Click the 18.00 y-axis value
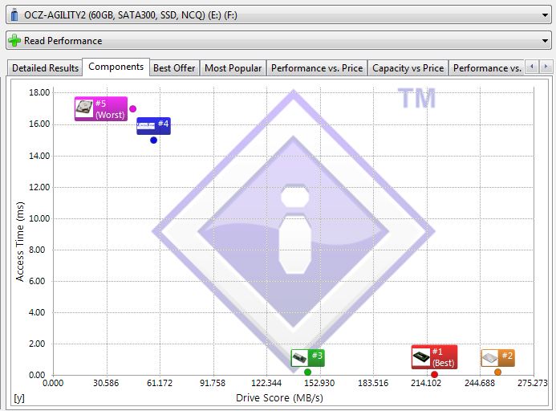Image resolution: width=556 pixels, height=411 pixels. tap(39, 92)
